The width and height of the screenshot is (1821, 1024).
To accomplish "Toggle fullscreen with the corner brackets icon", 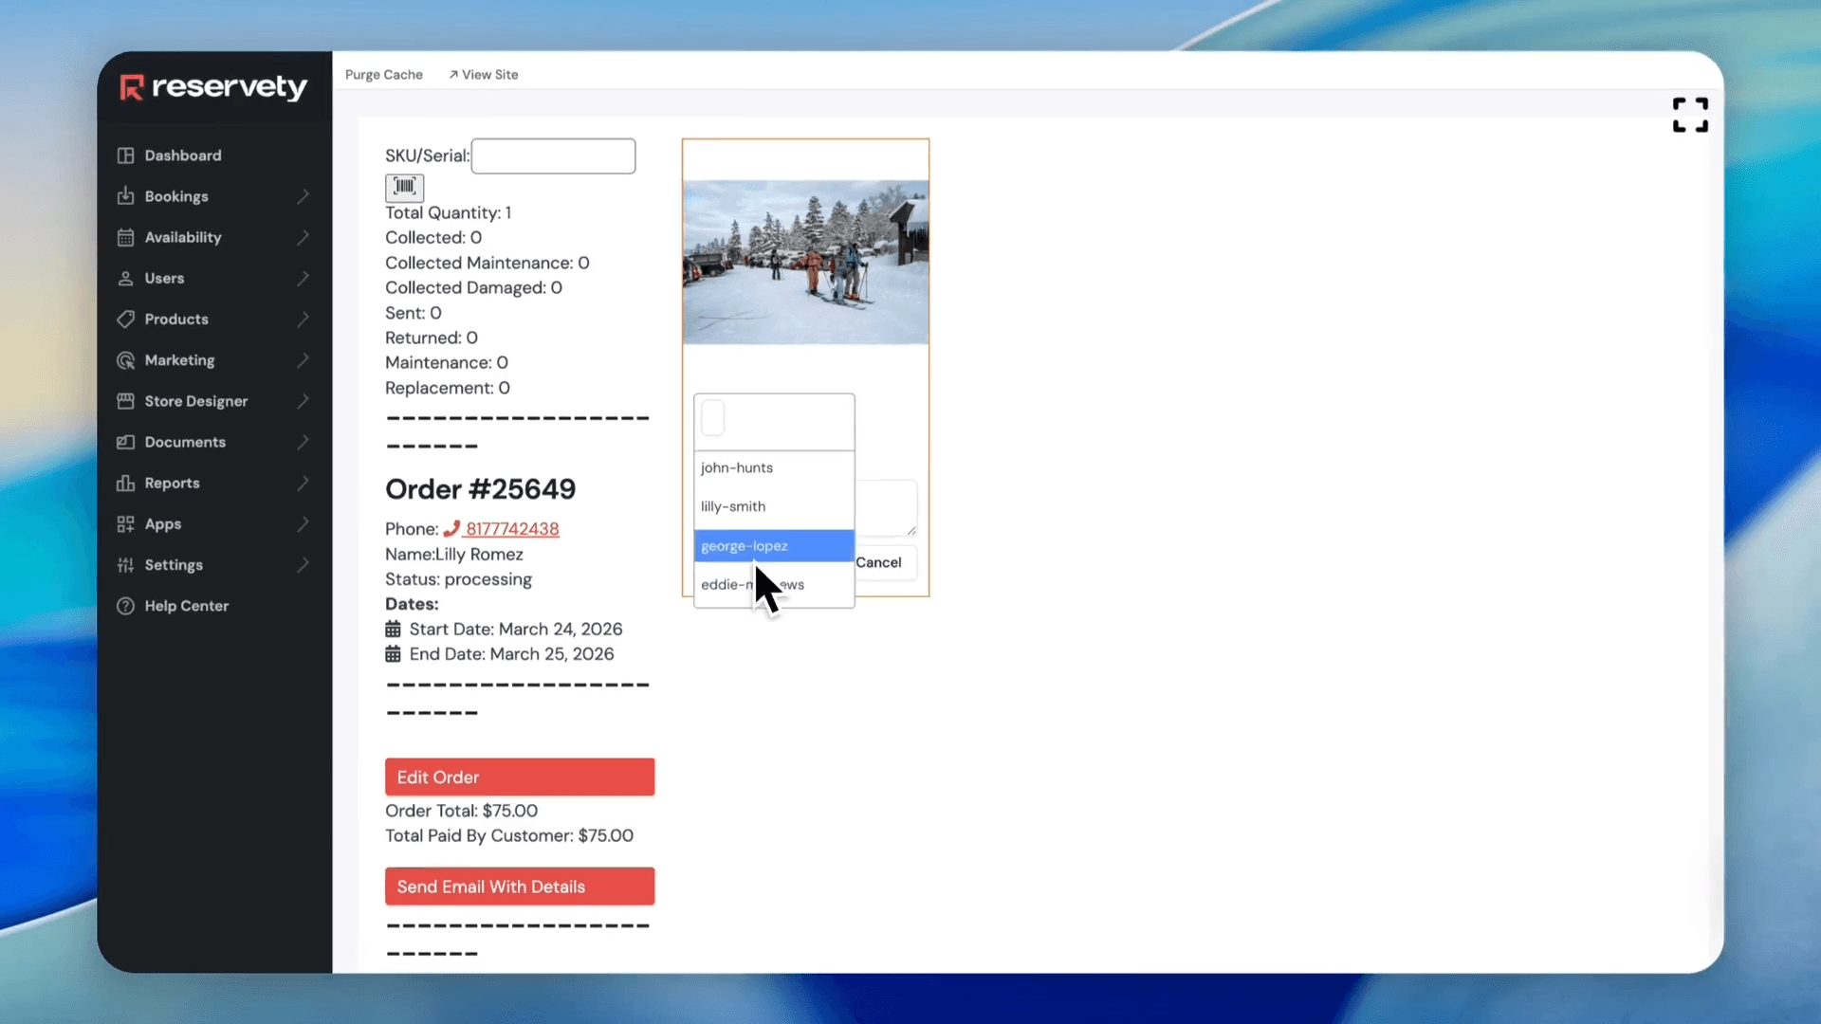I will pyautogui.click(x=1690, y=115).
